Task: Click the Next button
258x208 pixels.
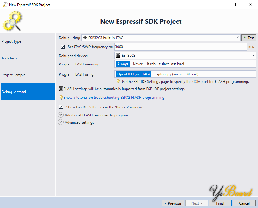Action: (x=197, y=203)
